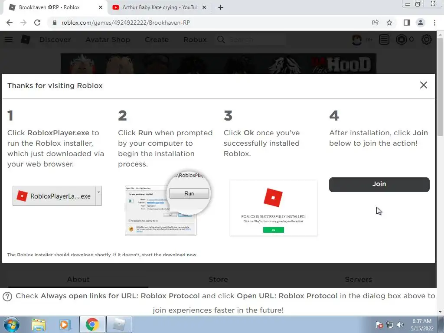The width and height of the screenshot is (444, 333).
Task: Click the browser Back arrow
Action: 10,23
